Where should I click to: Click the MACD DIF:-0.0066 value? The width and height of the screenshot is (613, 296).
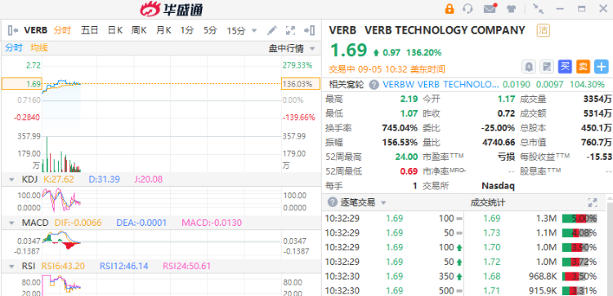pos(78,223)
